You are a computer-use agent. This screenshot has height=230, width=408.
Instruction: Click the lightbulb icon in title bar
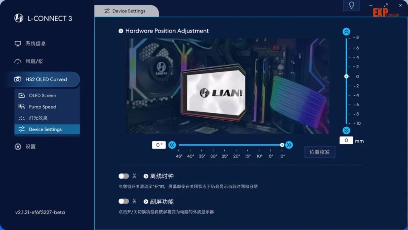click(x=352, y=5)
